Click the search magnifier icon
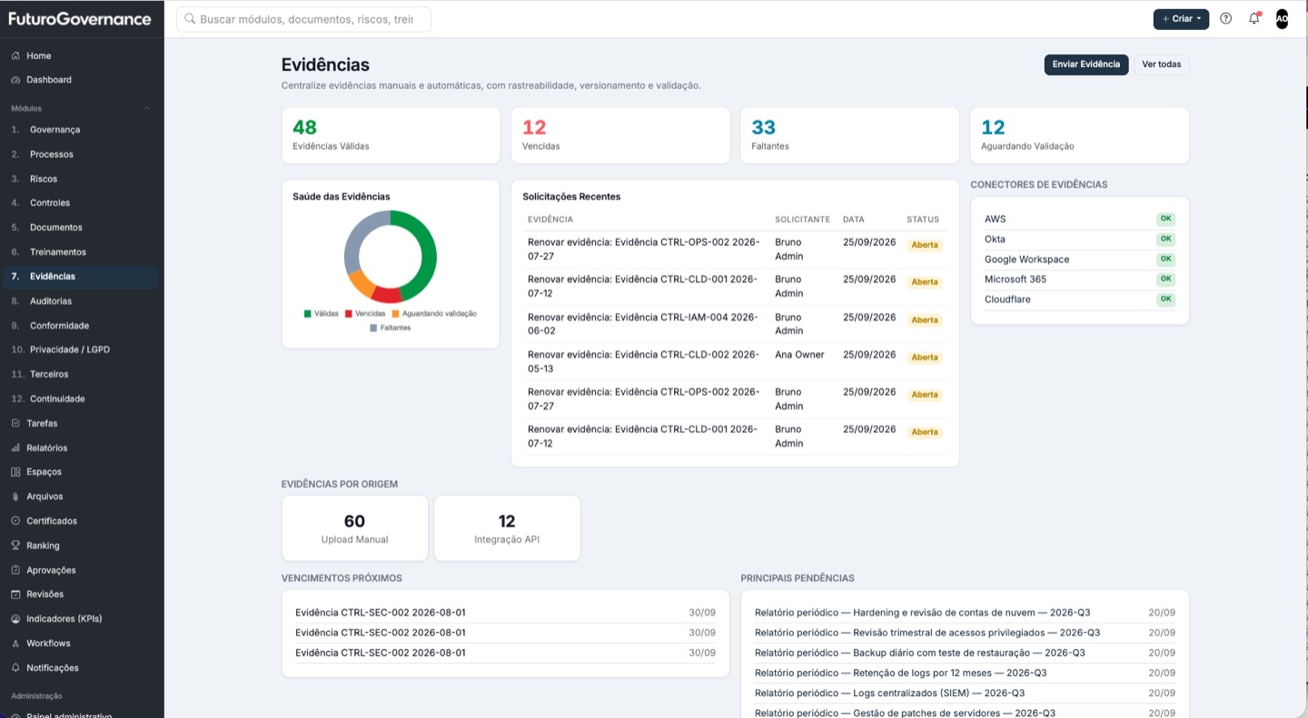 (190, 19)
